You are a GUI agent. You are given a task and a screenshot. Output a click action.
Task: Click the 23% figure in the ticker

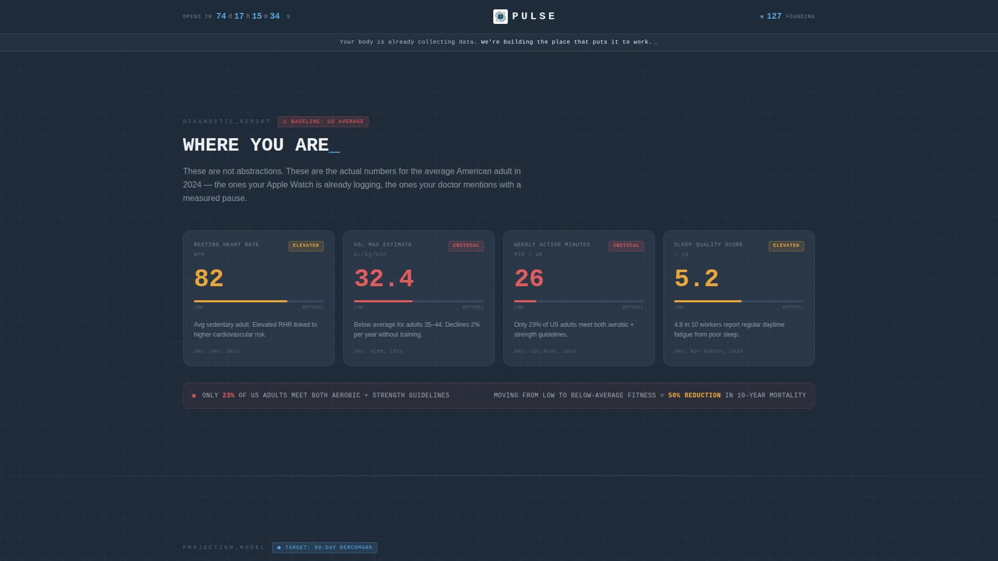pyautogui.click(x=229, y=395)
